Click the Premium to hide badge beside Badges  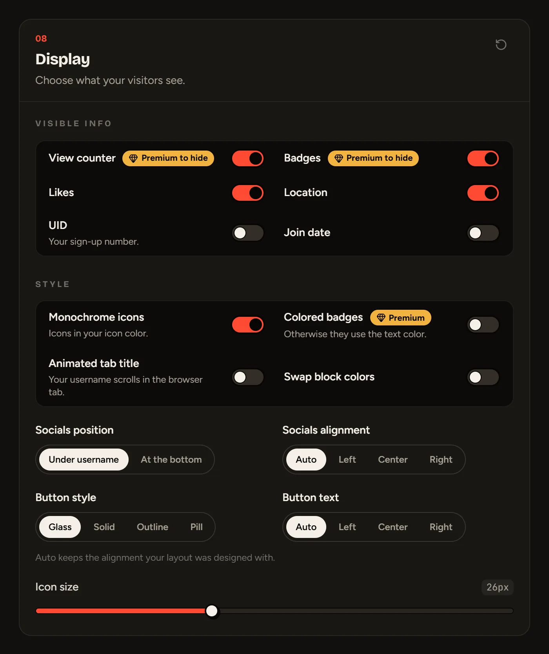[373, 158]
